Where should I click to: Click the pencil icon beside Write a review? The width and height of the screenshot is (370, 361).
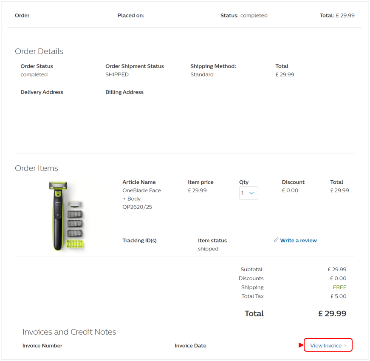point(276,240)
